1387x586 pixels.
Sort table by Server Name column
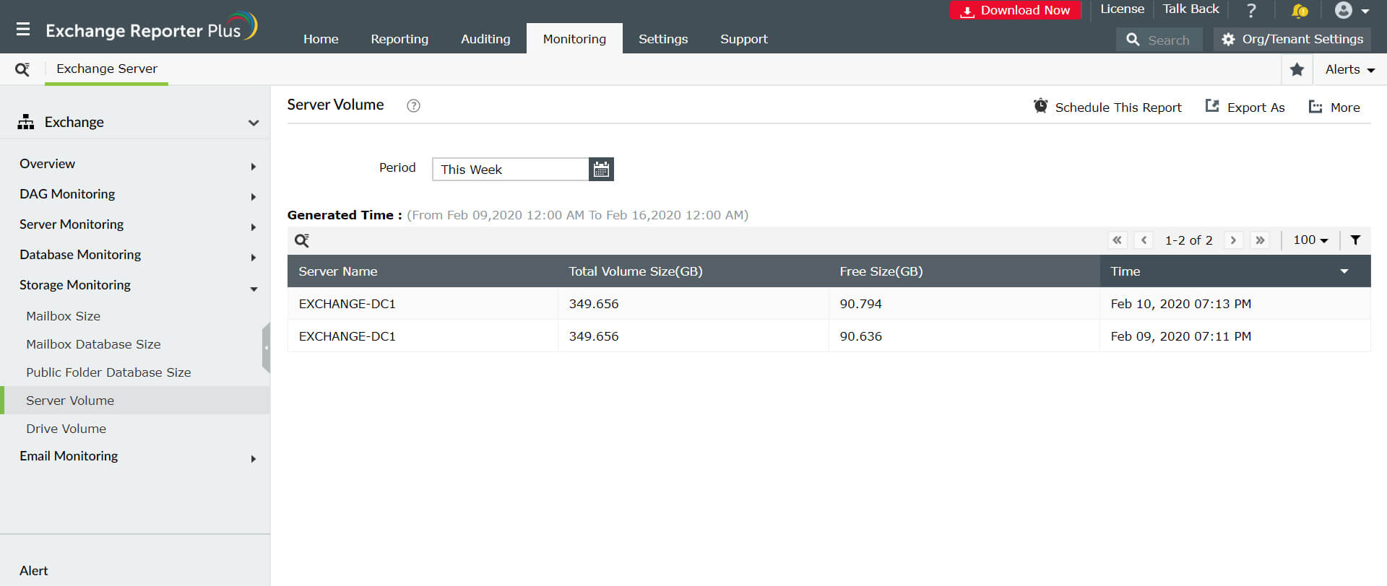click(338, 271)
